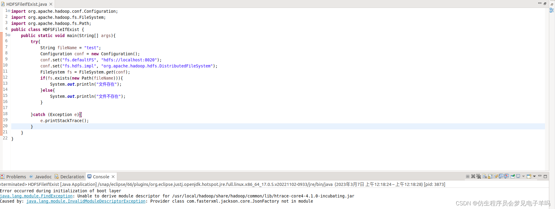Click the highlighted current line 20
This screenshot has width=555, height=209.
[278, 126]
